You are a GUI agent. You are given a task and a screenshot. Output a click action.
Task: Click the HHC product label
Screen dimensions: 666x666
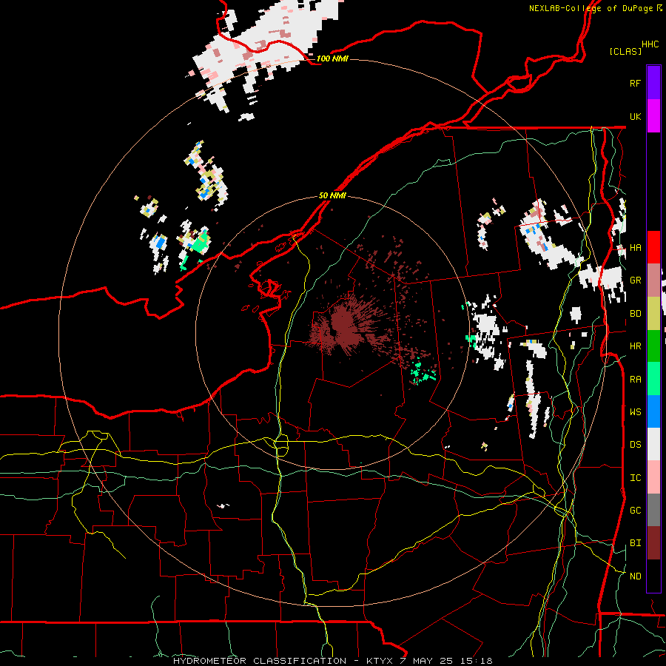(x=650, y=44)
